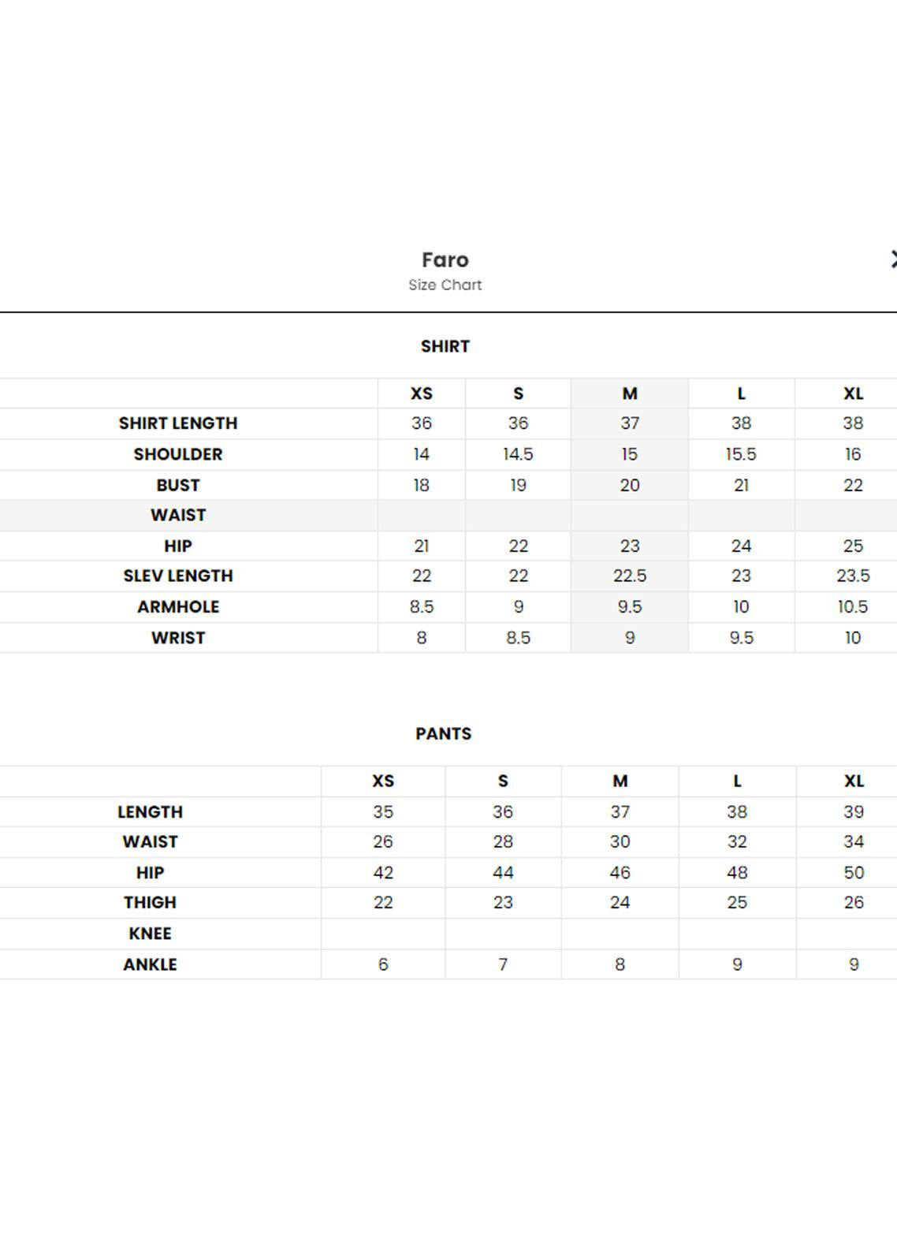Image resolution: width=897 pixels, height=1249 pixels.
Task: Select the SHIRT LENGTH row label
Action: [178, 423]
